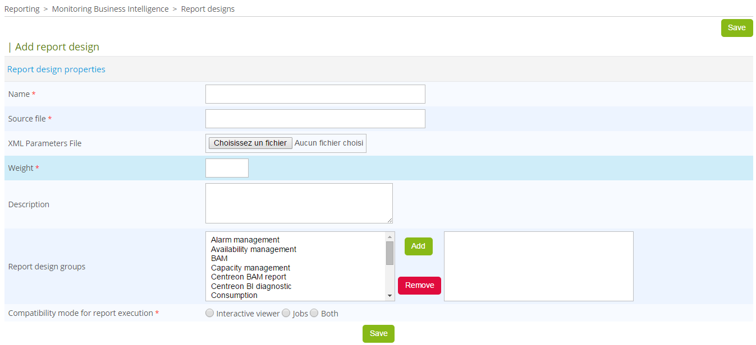The height and width of the screenshot is (345, 756).
Task: Click the Name input field
Action: 315,94
